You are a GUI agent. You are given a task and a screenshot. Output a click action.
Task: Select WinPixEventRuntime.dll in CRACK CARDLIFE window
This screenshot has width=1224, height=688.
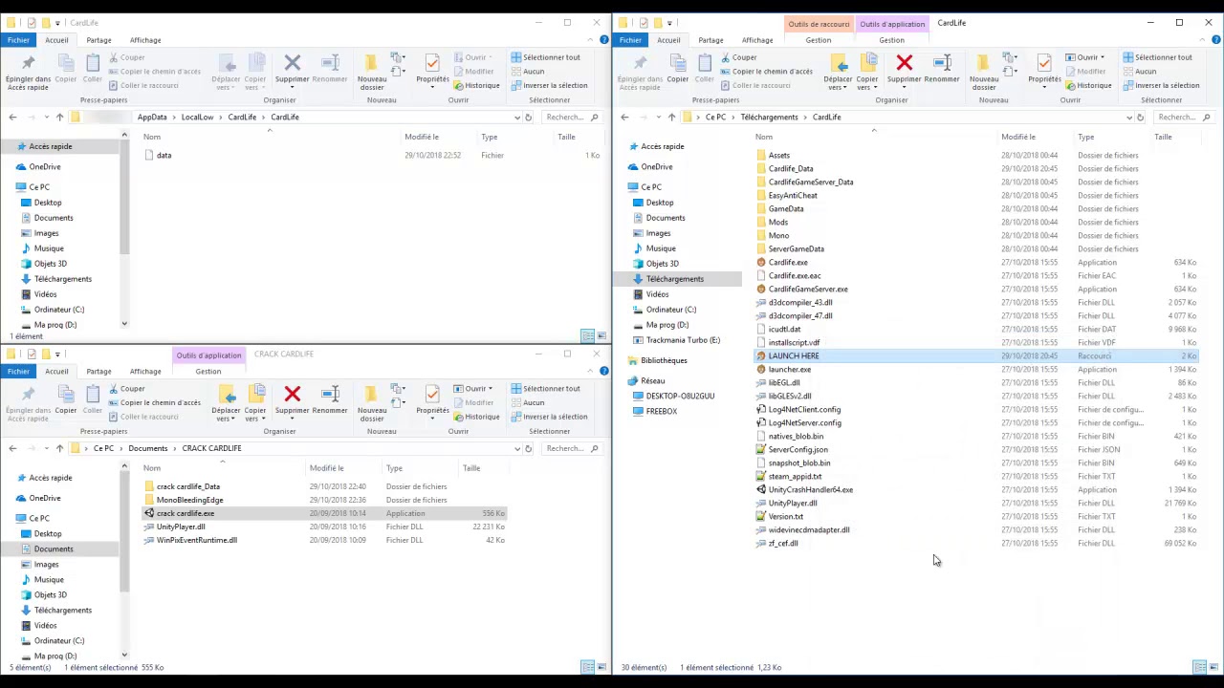click(x=196, y=540)
